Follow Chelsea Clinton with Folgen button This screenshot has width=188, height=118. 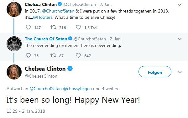coord(155,72)
